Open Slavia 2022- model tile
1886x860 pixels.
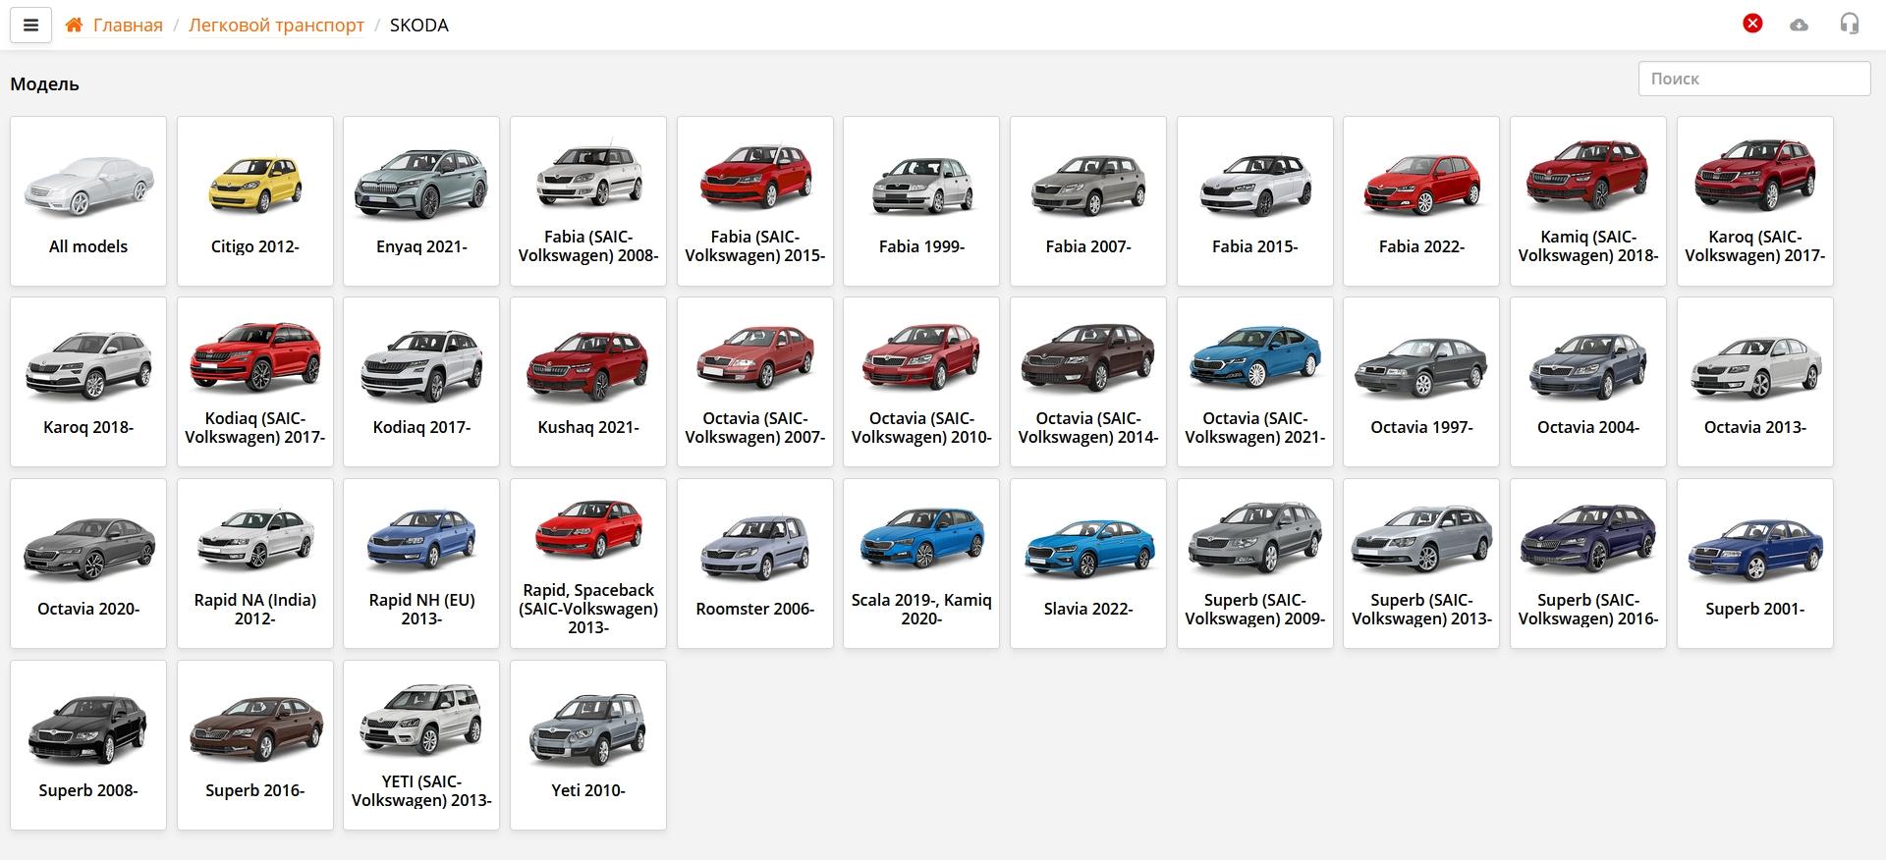(x=1088, y=564)
